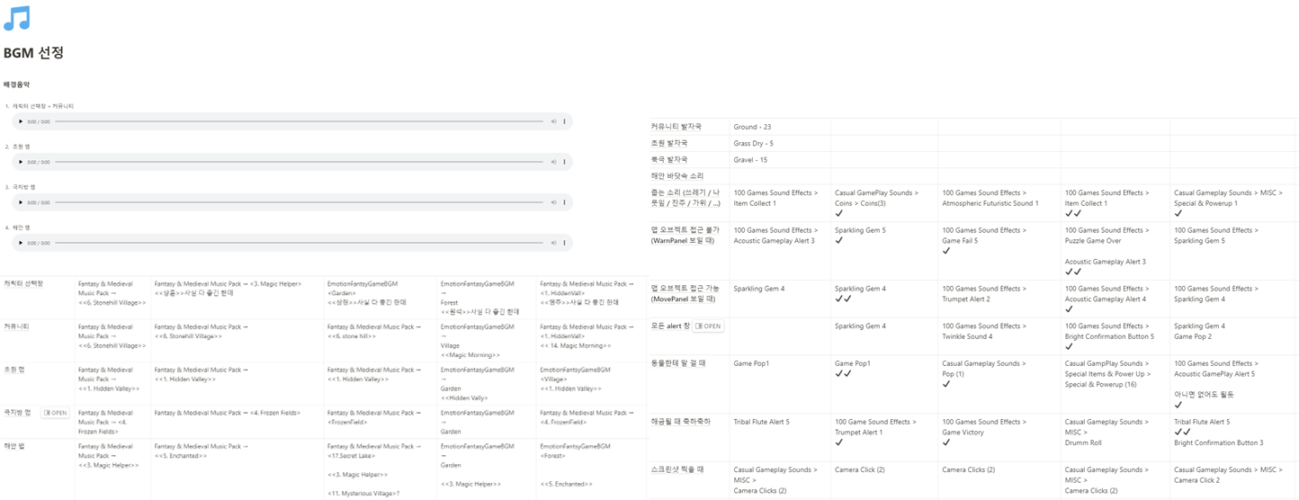Play the 극지방 맵 audio track
1299x500 pixels.
[21, 202]
